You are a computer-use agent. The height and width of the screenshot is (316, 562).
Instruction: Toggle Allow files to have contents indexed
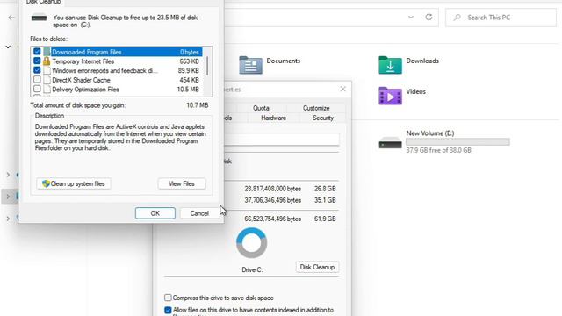[x=168, y=310]
